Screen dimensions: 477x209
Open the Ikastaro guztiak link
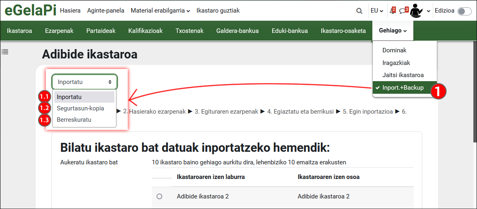(x=218, y=11)
